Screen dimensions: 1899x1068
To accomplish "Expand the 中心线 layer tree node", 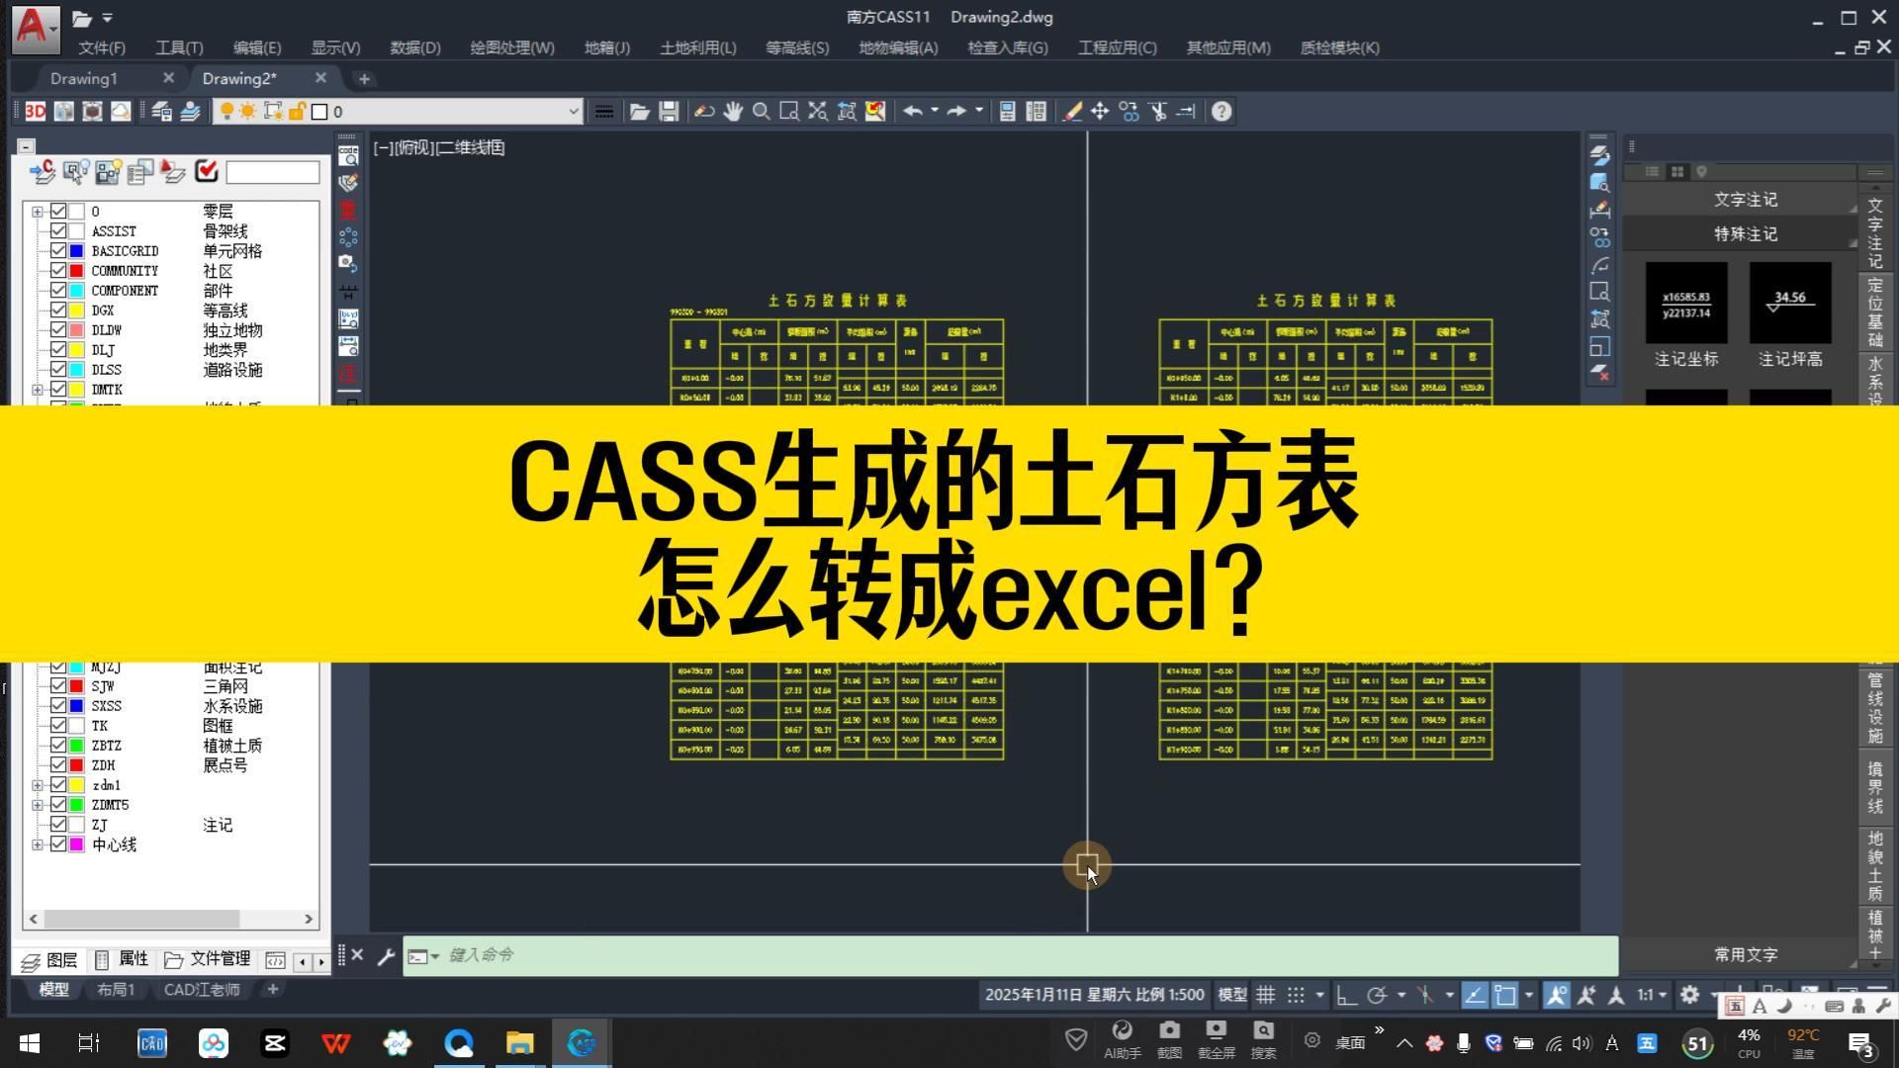I will [x=38, y=844].
